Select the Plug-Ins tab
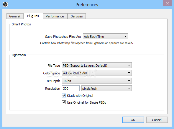This screenshot has width=174, height=129. click(x=33, y=16)
